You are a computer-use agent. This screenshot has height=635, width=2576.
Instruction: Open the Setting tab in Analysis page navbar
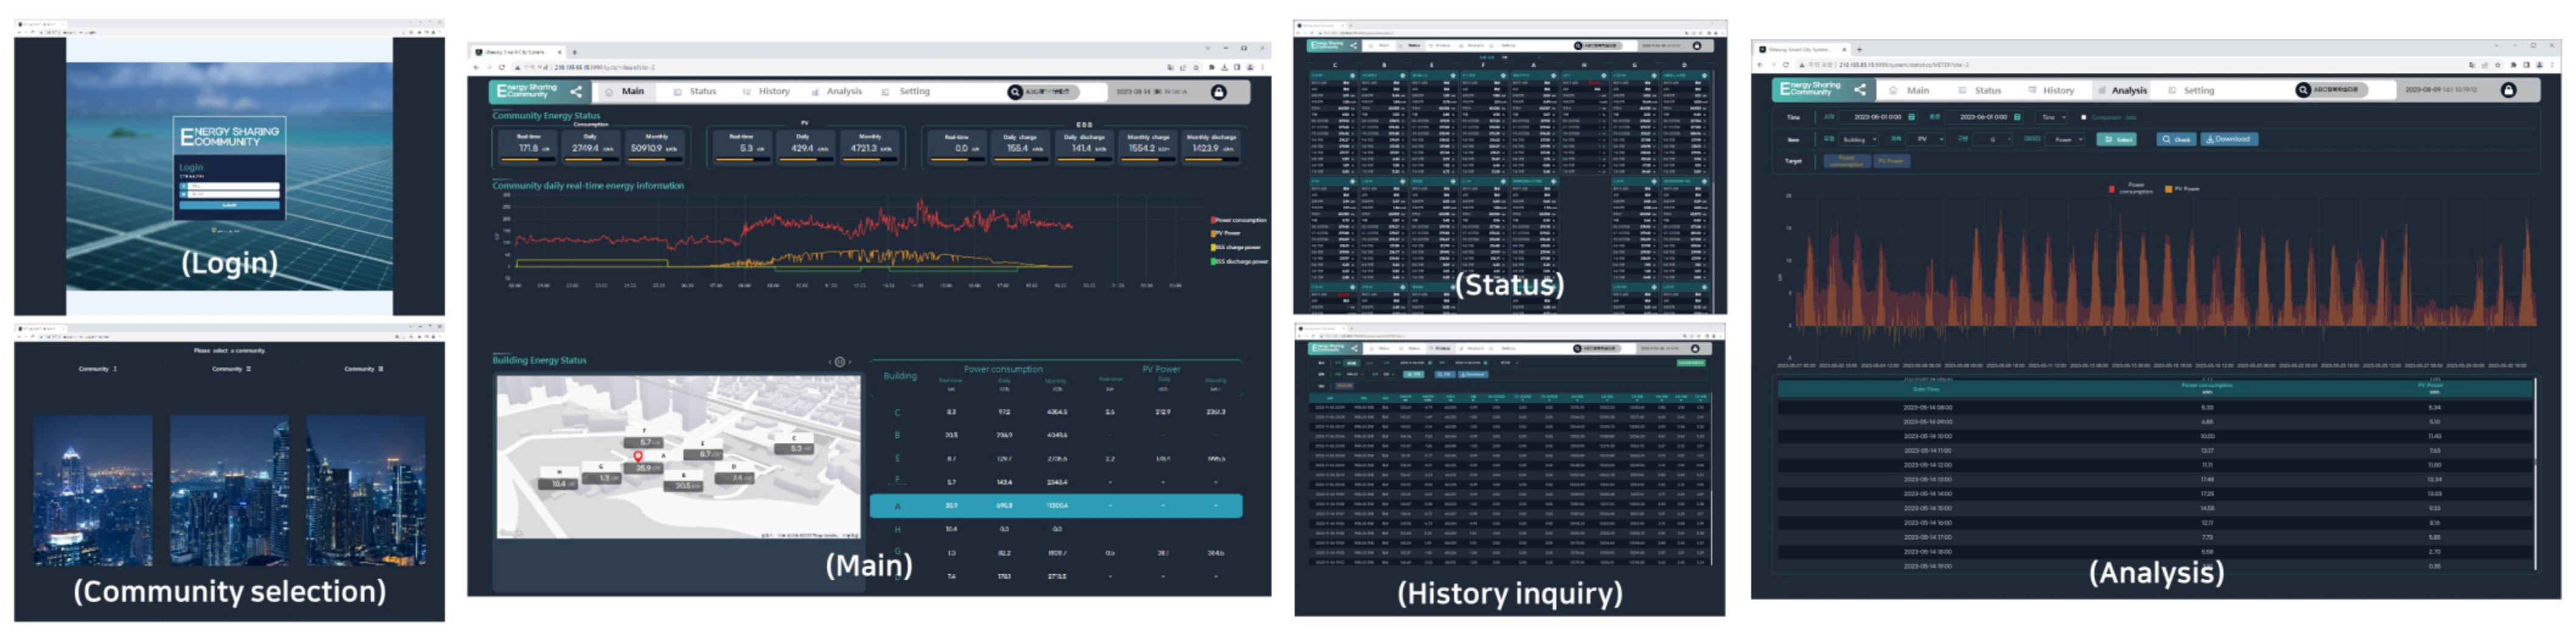(2198, 91)
